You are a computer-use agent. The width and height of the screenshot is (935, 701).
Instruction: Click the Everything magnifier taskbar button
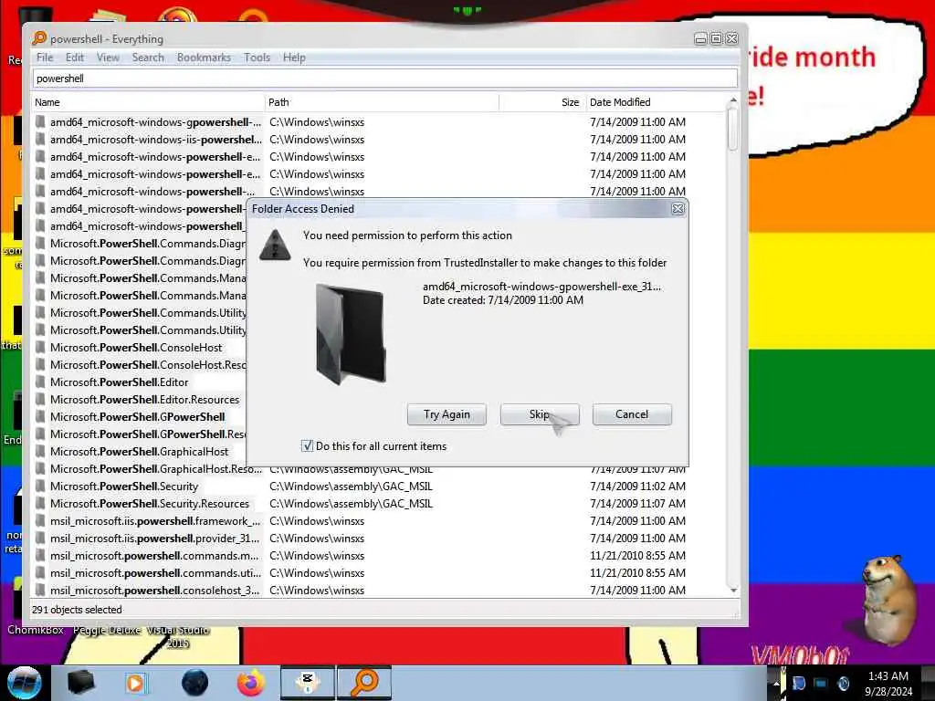point(364,683)
